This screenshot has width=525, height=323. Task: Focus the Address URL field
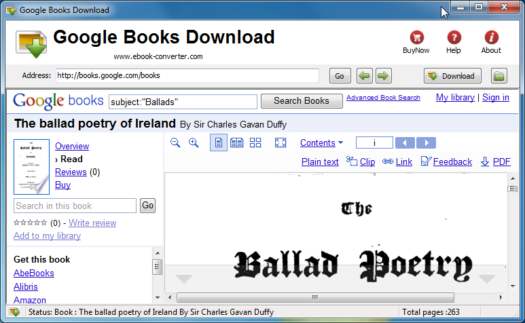(187, 75)
